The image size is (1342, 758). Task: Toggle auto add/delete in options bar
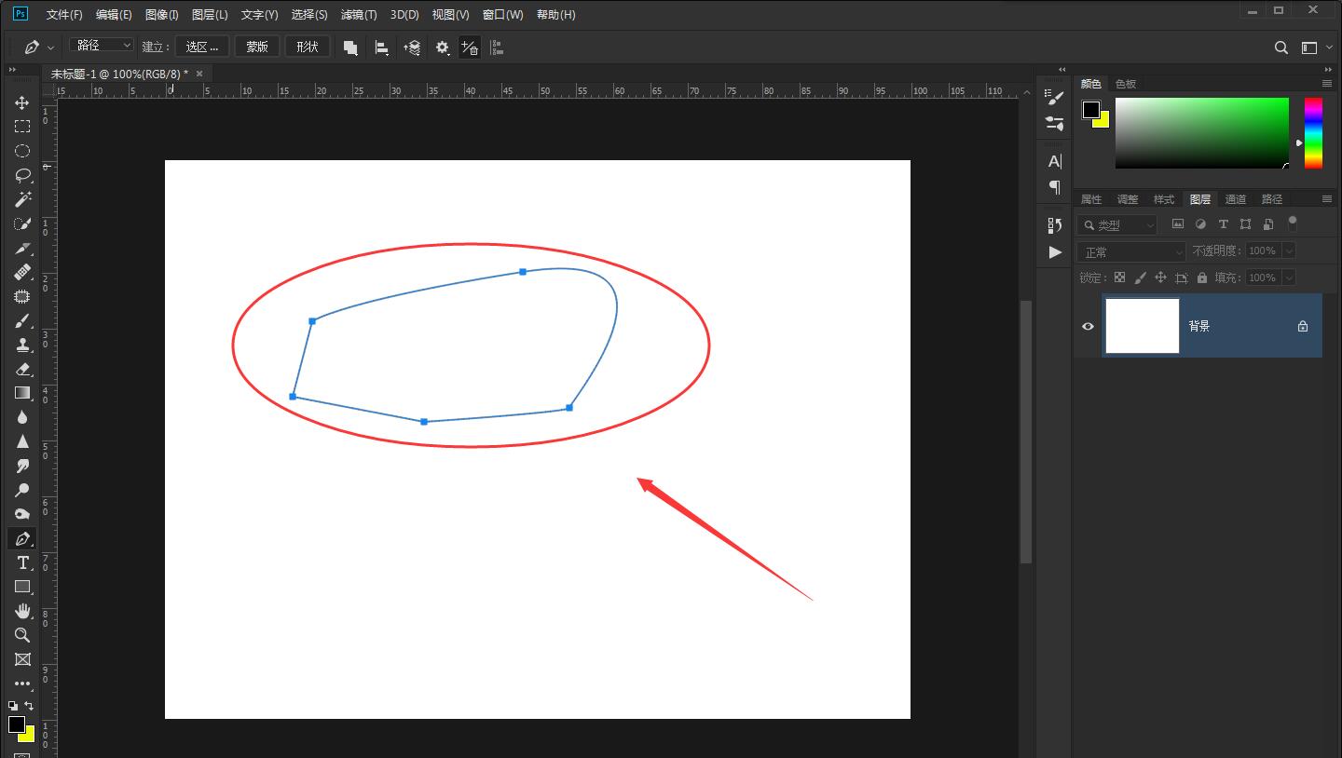[470, 47]
